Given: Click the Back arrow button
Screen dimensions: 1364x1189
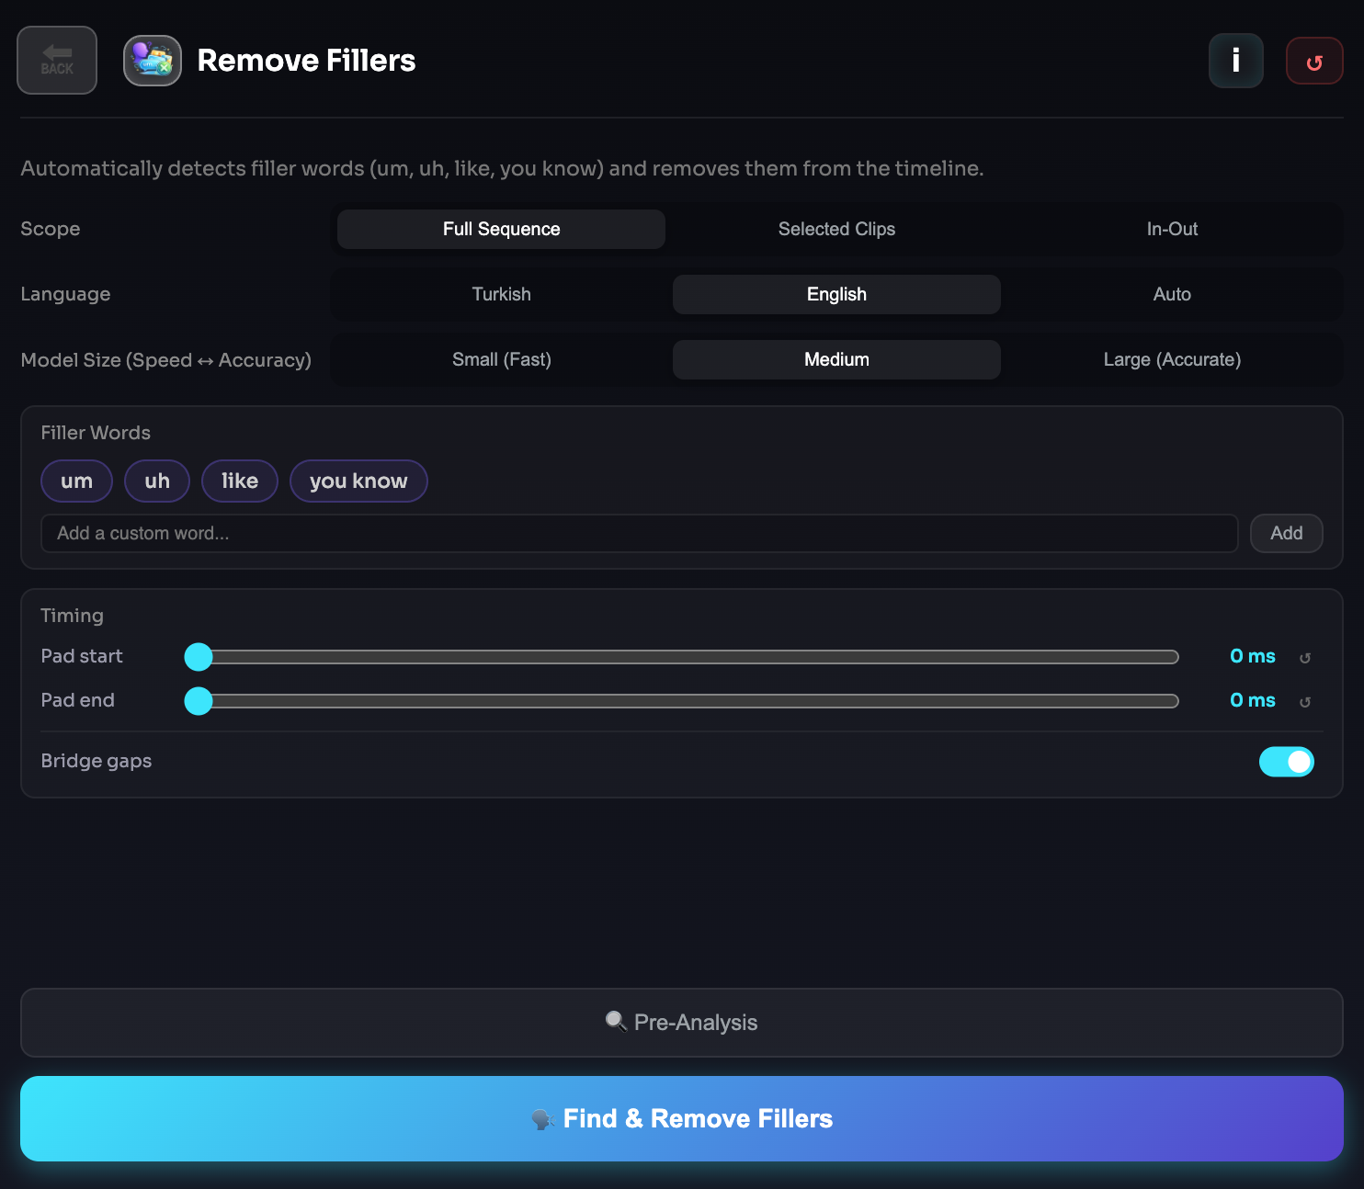Looking at the screenshot, I should pyautogui.click(x=57, y=61).
